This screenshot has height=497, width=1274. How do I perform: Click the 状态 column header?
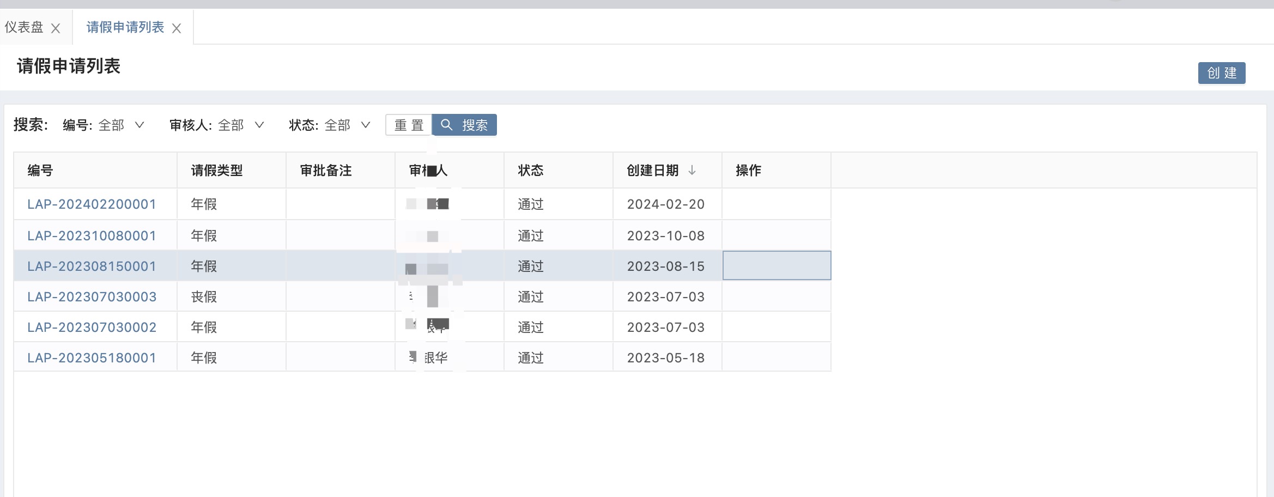[559, 171]
